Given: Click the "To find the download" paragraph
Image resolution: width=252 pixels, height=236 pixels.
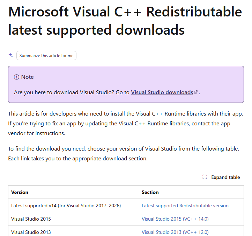Looking at the screenshot, I should [x=124, y=153].
